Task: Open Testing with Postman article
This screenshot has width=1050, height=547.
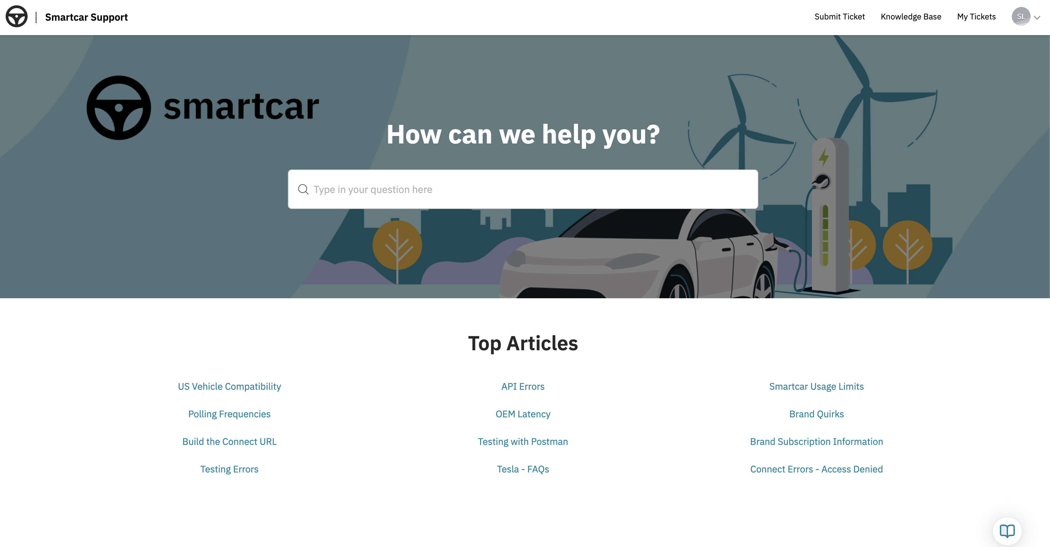Action: point(523,441)
